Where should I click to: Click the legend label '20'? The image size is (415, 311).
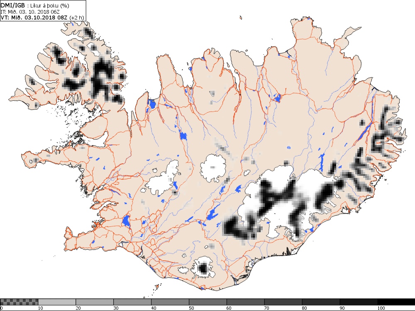tap(78, 308)
